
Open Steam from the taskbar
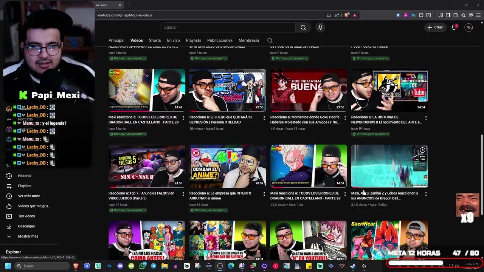(x=353, y=266)
